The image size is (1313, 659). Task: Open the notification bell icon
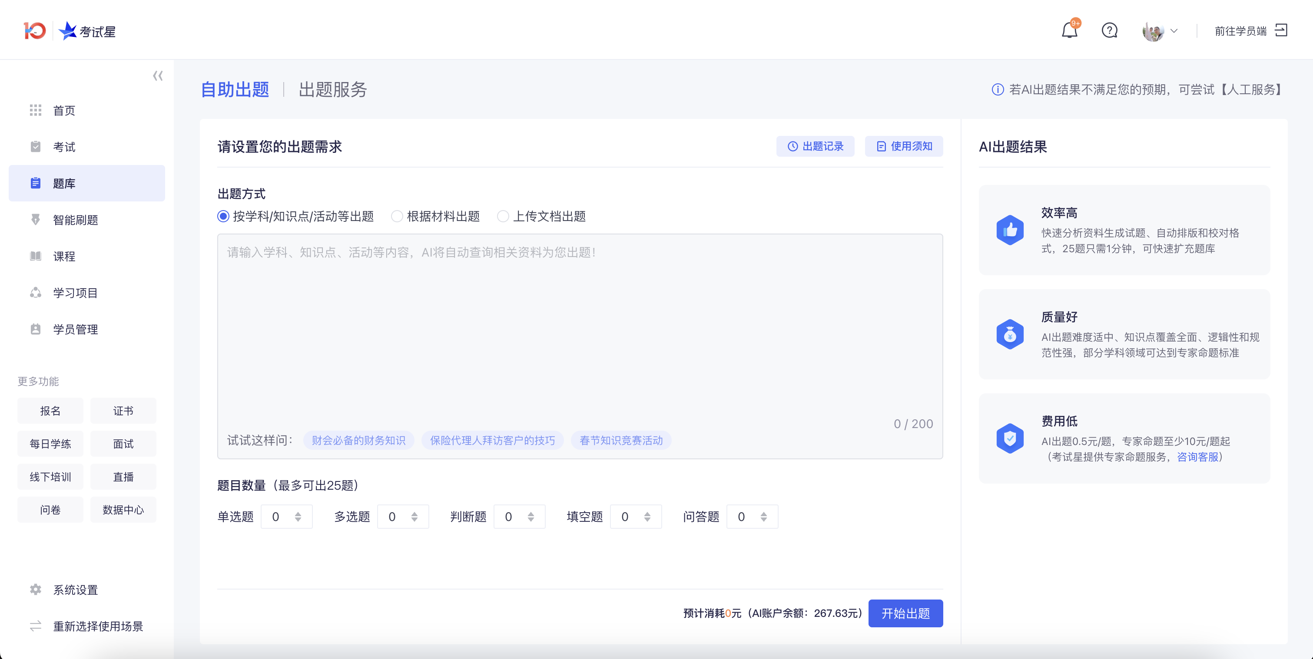coord(1069,30)
